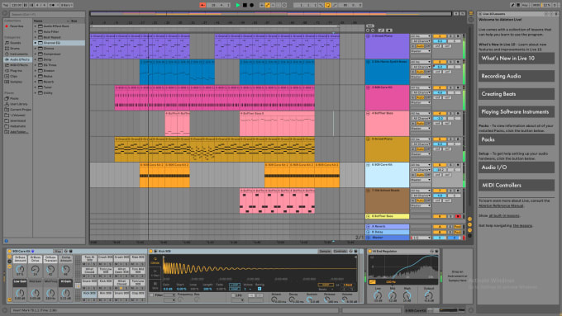Deactivate the 1 Grand Piano track activator
Screen dimensions: 562x316
[x=440, y=36]
